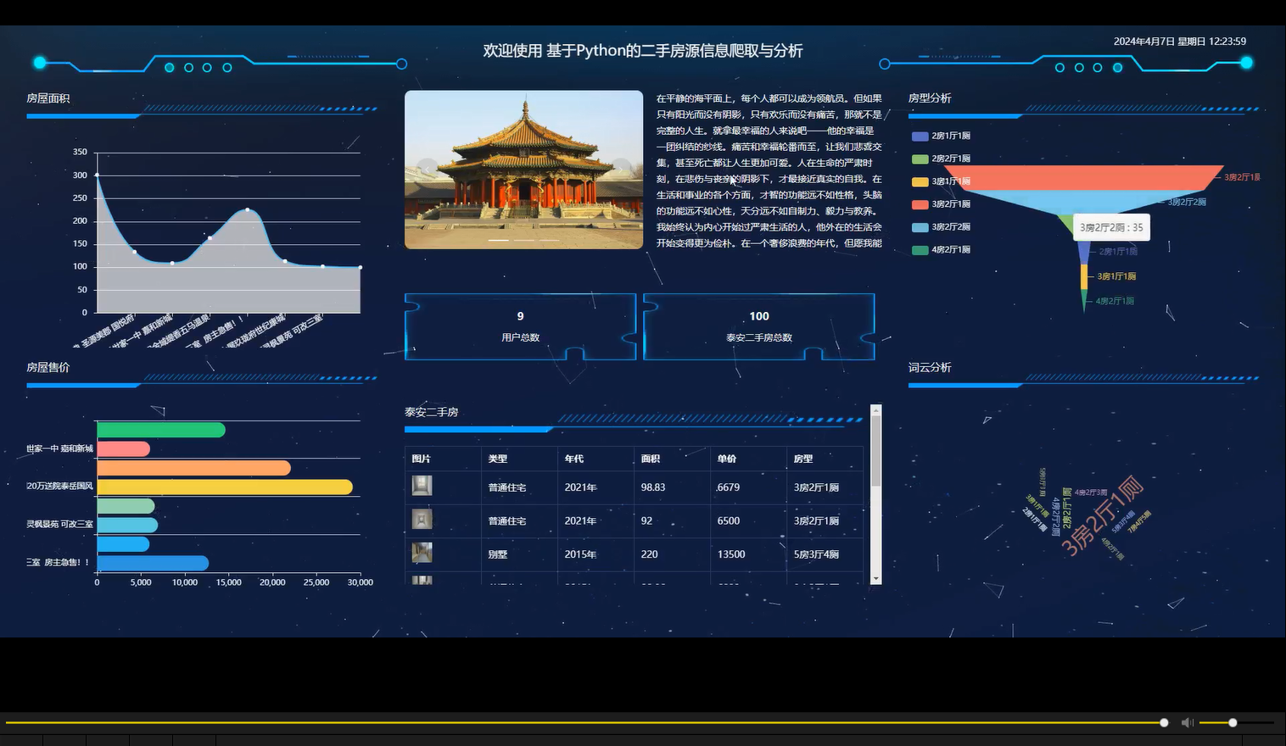Viewport: 1286px width, 746px height.
Task: Open thumbnail image in the 别墅 row
Action: pyautogui.click(x=422, y=553)
